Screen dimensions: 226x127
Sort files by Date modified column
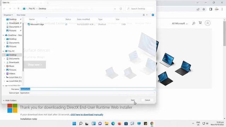83,19
